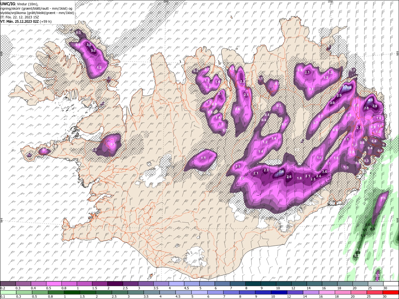This screenshot has width=399, height=299.
Task: Click the 2.2 snowfall value on the map
Action: (x=243, y=81)
